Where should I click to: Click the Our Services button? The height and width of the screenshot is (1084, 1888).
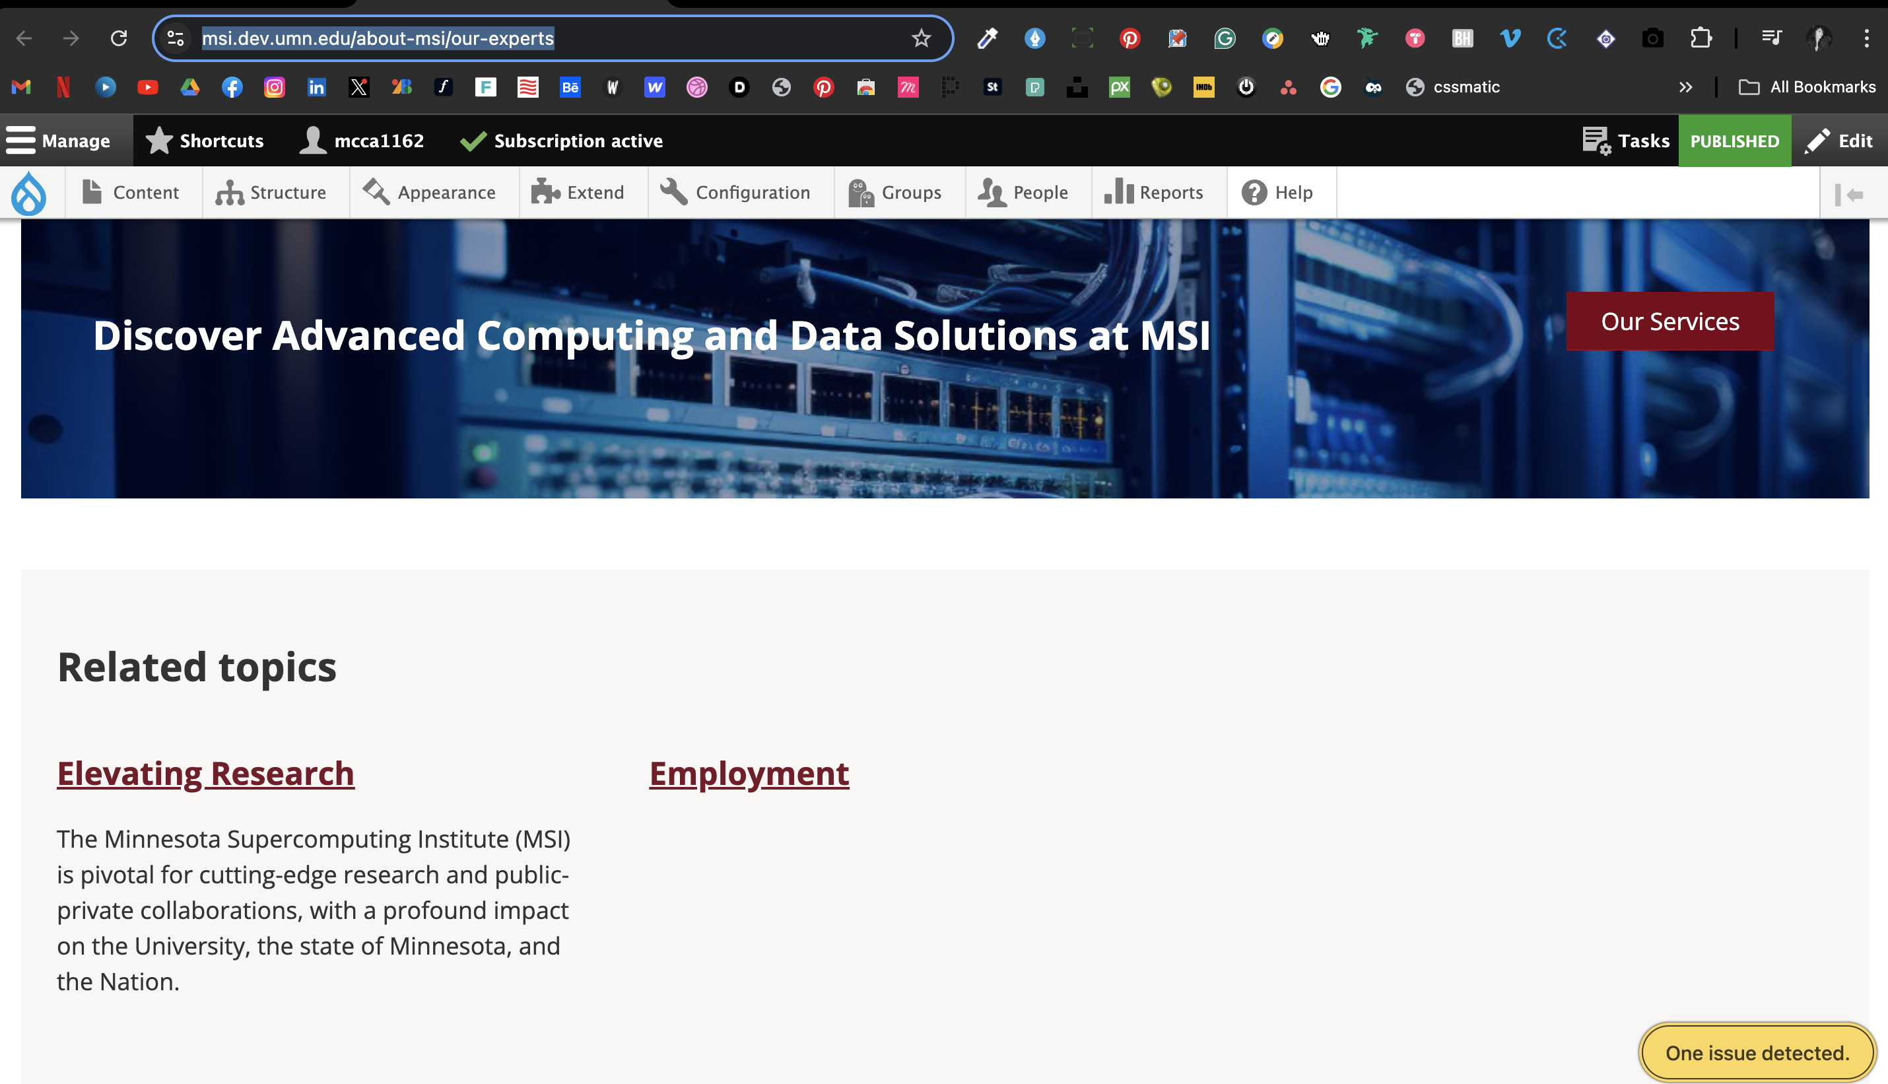tap(1669, 322)
